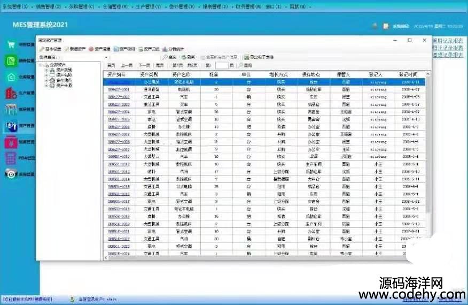Click the red 资产清理 toolbar icon
468x305 pixels.
91,49
